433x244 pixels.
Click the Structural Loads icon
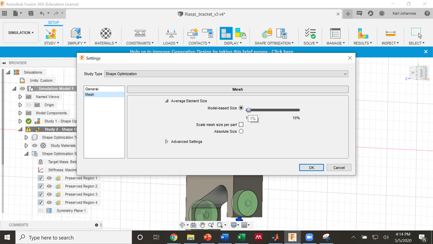[x=171, y=33]
